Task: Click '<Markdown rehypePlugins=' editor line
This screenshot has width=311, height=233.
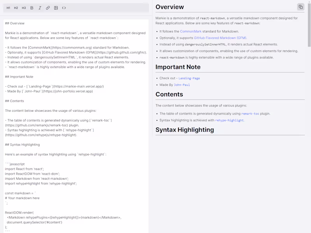Action: point(64,217)
